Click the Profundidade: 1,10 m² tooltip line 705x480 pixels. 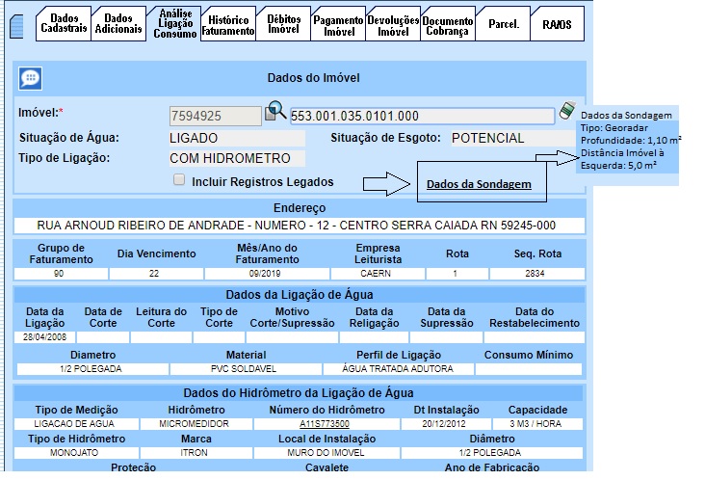click(x=631, y=141)
